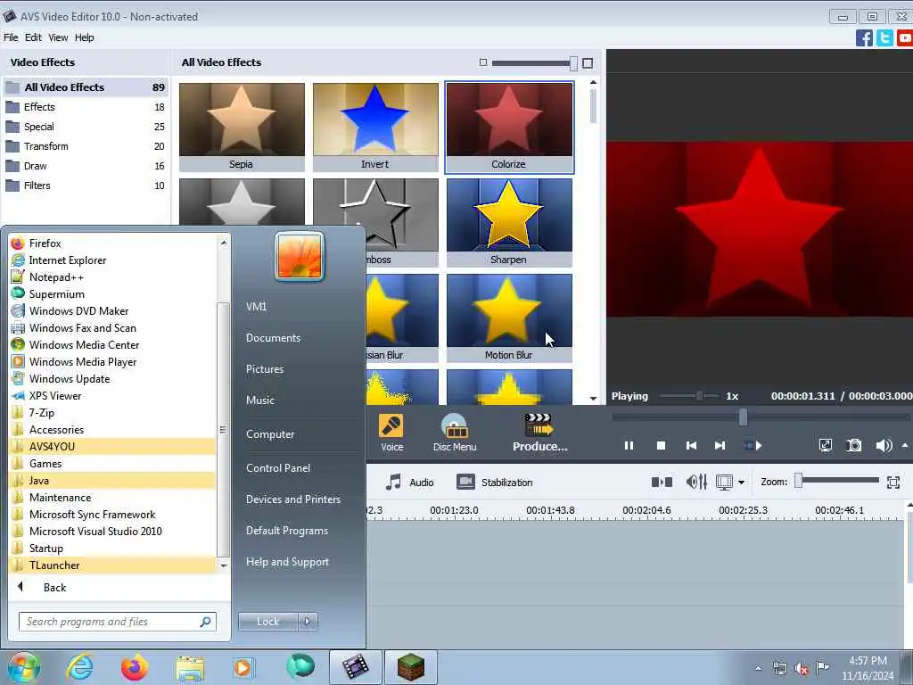
Task: Select the Sepia video effect
Action: click(x=242, y=127)
